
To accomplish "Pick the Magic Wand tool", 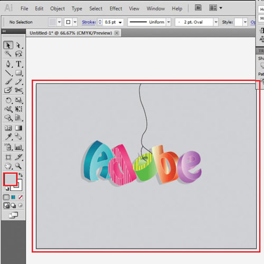I will point(8,53).
